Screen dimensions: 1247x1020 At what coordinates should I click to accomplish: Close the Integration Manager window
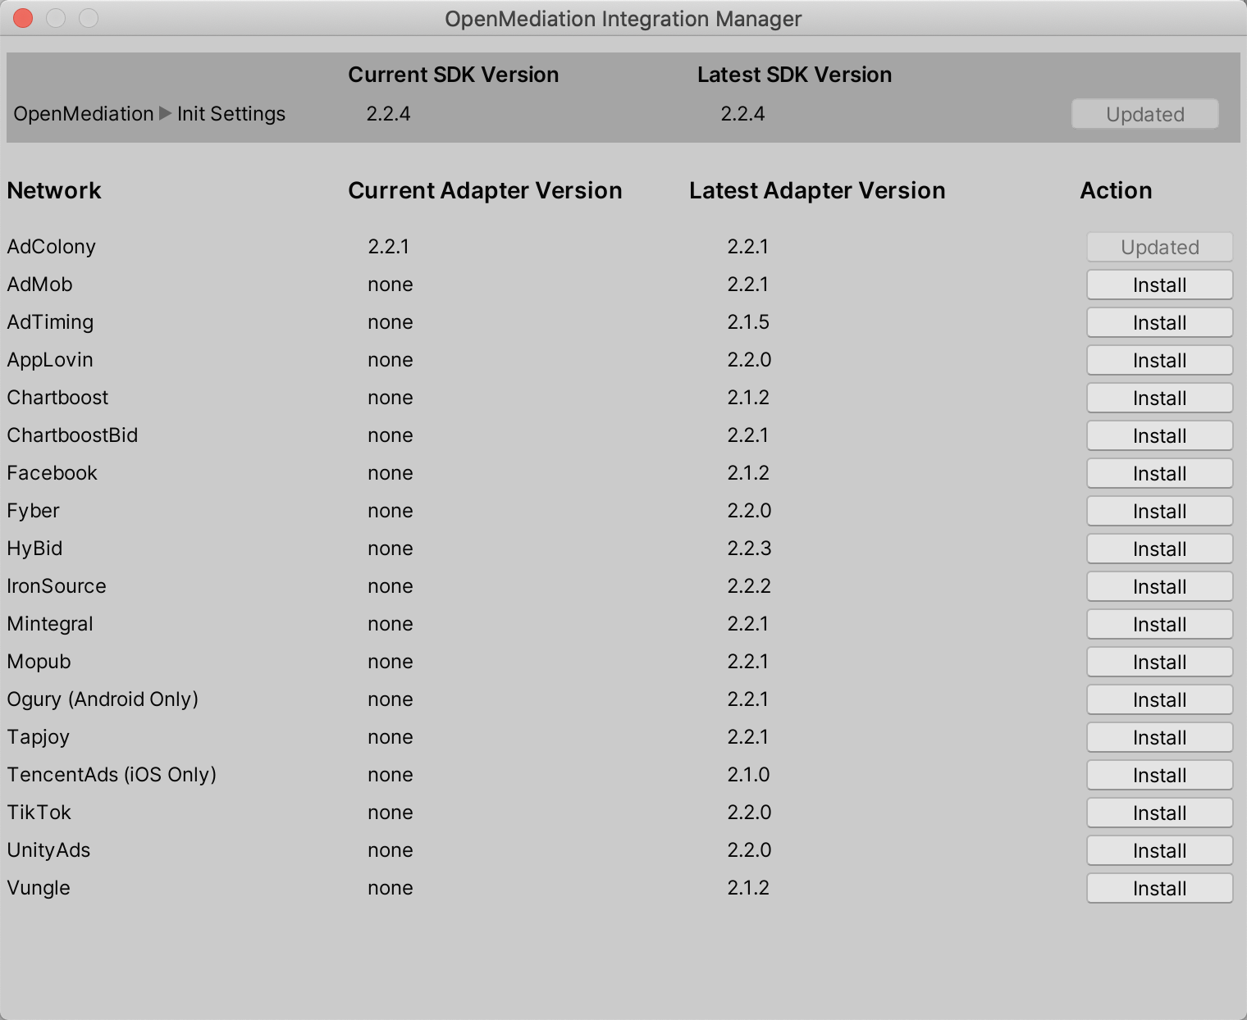coord(23,18)
